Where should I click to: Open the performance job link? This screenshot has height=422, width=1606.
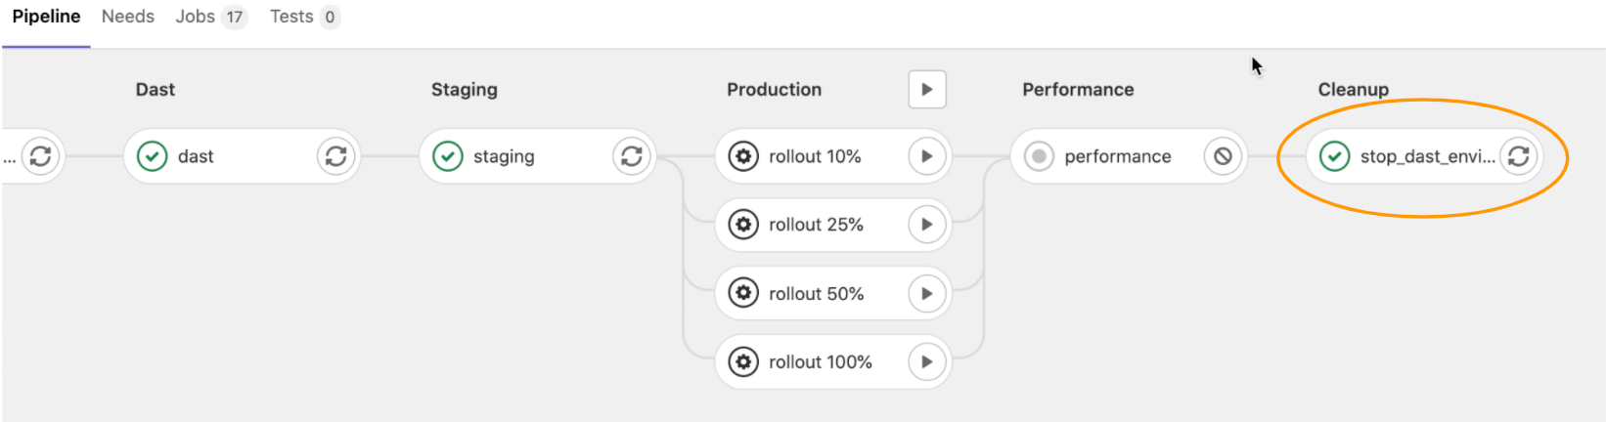1117,156
